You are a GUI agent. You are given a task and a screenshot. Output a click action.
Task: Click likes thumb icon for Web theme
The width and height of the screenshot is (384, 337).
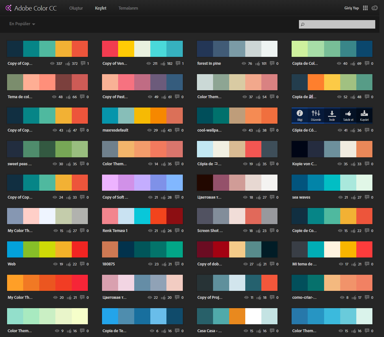[69, 264]
